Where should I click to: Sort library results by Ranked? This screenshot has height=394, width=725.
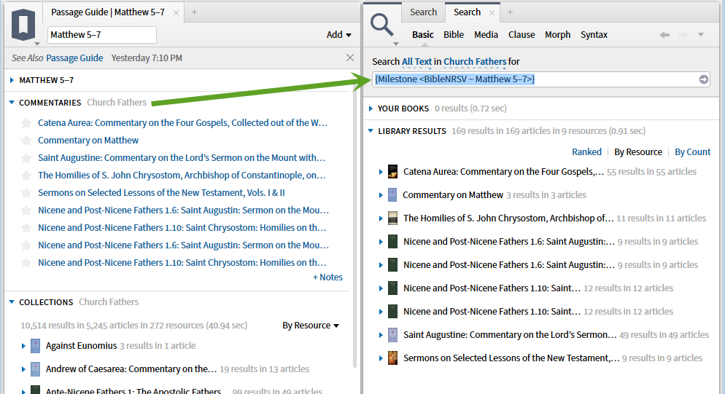[x=586, y=152]
